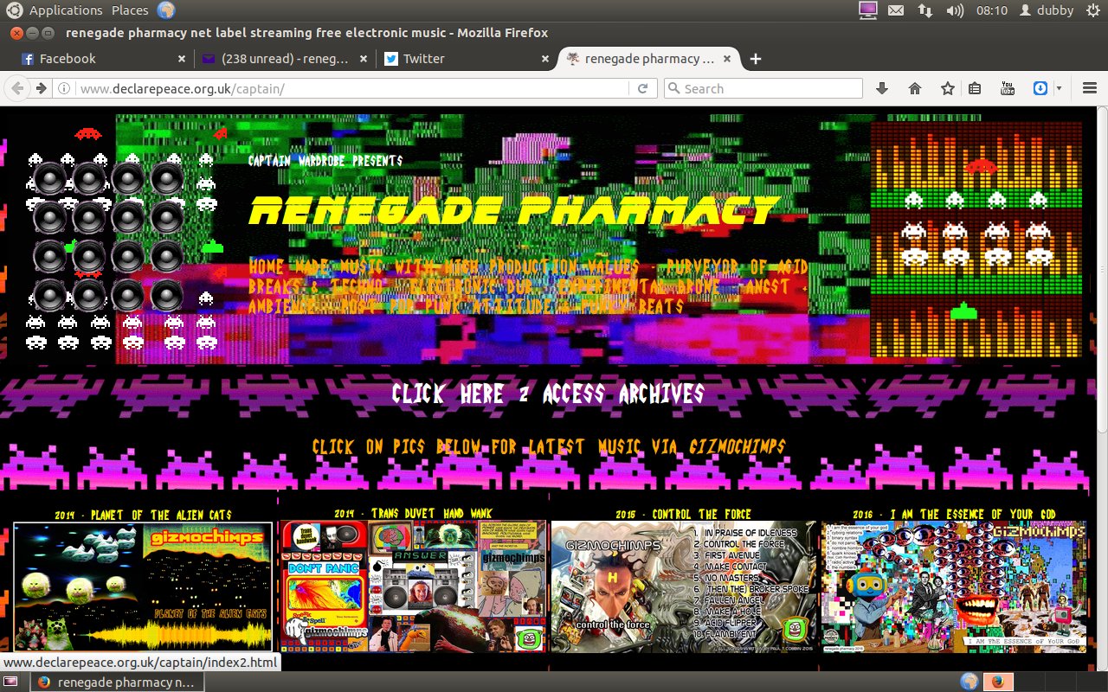Switch to the (238 unread) mail tab
Viewport: 1108px width, 692px height.
tap(286, 59)
